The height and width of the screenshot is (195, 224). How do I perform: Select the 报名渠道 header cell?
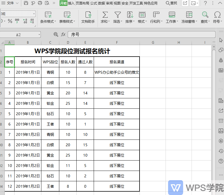(x=117, y=62)
